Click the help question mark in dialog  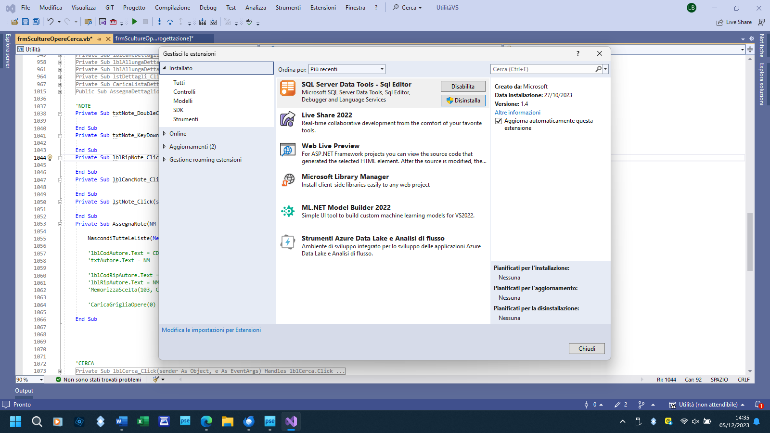pyautogui.click(x=578, y=53)
